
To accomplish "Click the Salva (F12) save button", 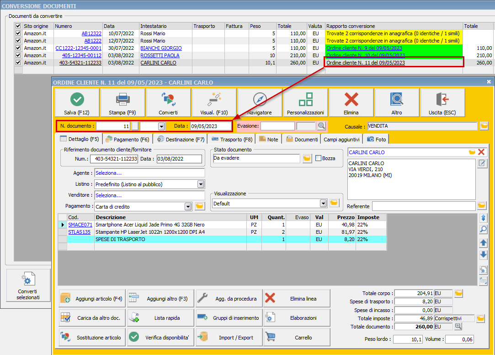I will point(77,102).
